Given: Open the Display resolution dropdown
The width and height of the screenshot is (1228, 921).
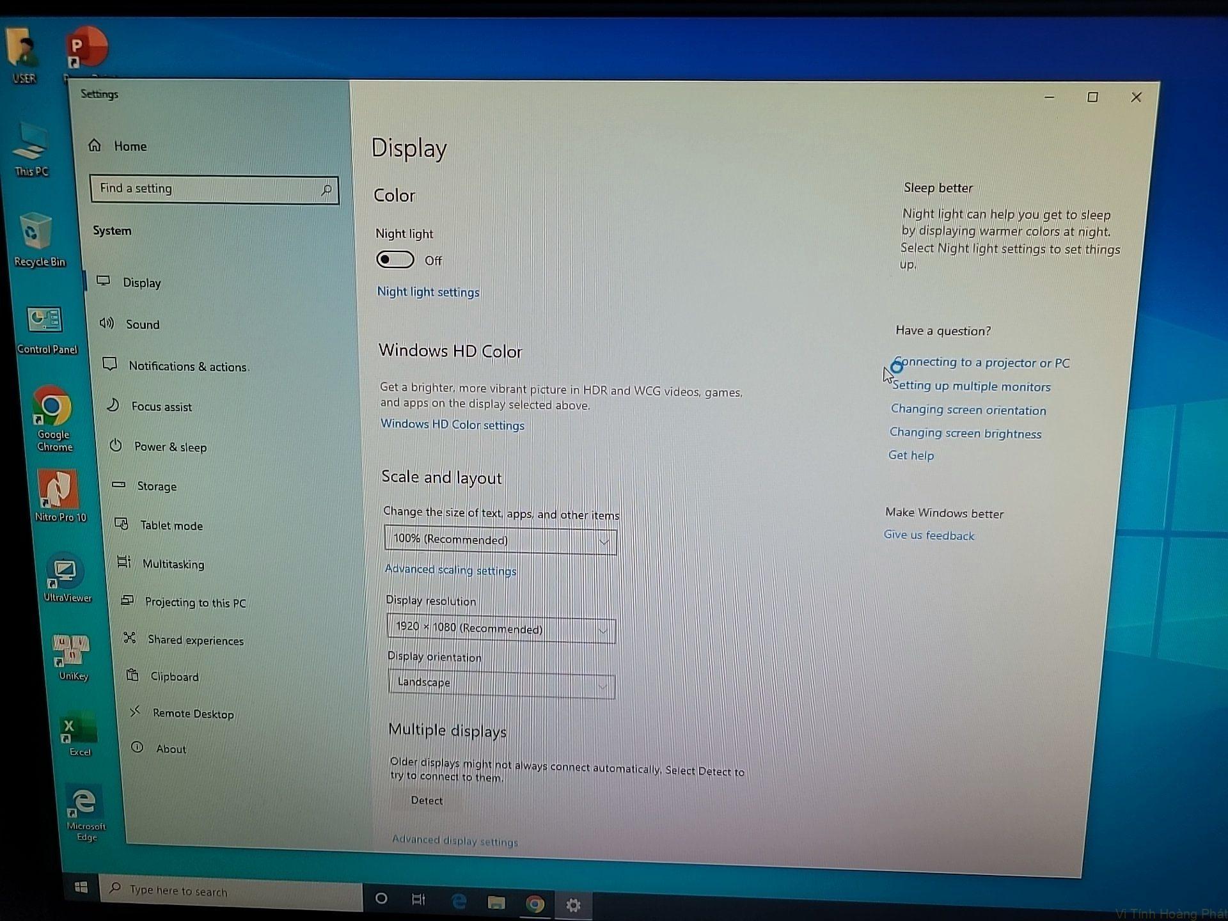Looking at the screenshot, I should [x=501, y=629].
